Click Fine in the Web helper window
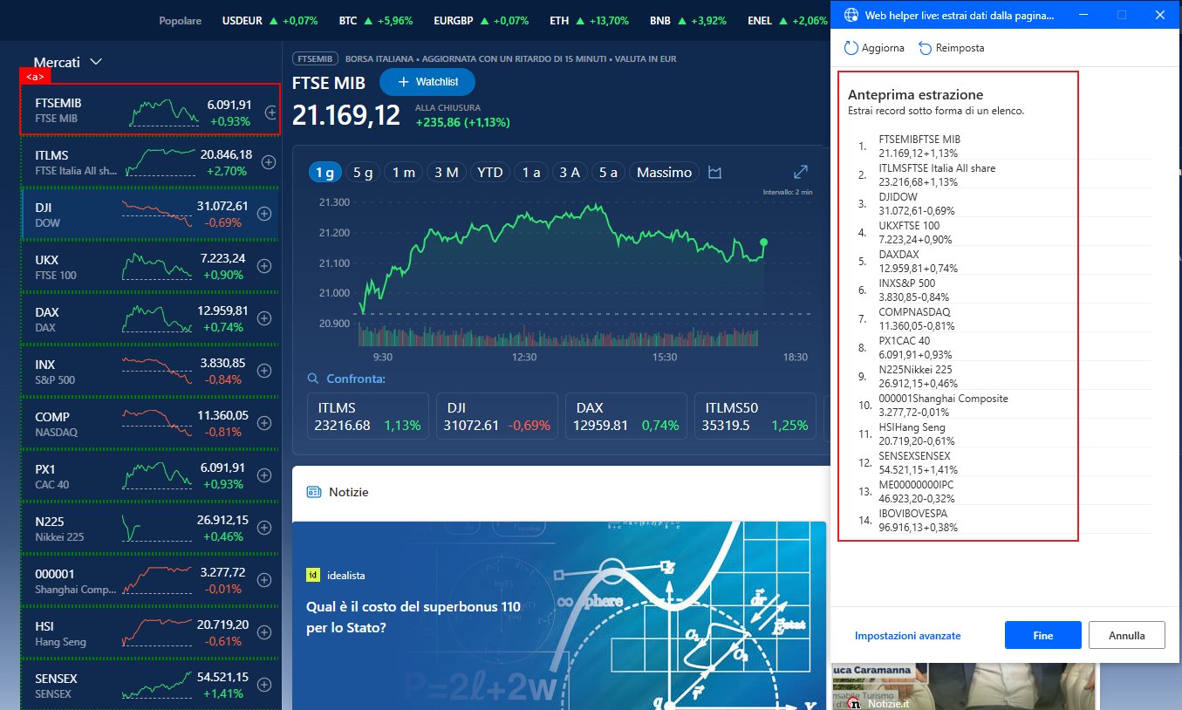The image size is (1182, 710). click(1043, 635)
